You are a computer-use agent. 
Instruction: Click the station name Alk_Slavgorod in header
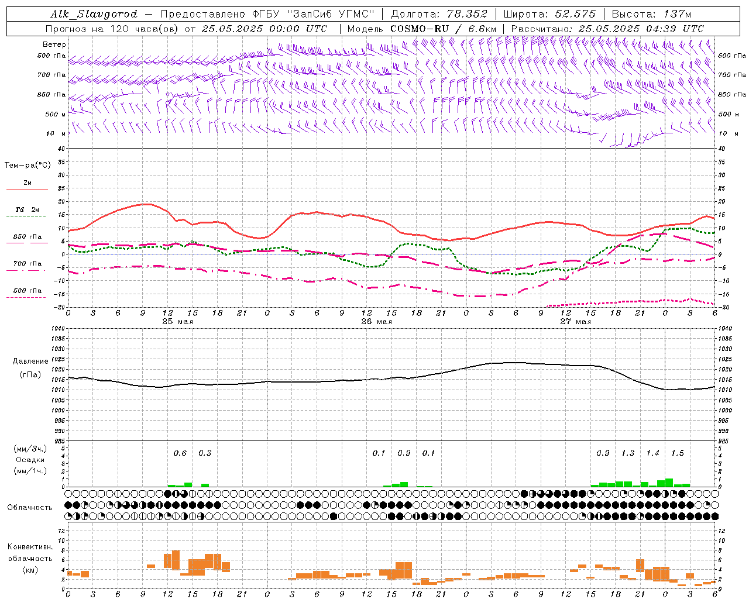click(94, 14)
